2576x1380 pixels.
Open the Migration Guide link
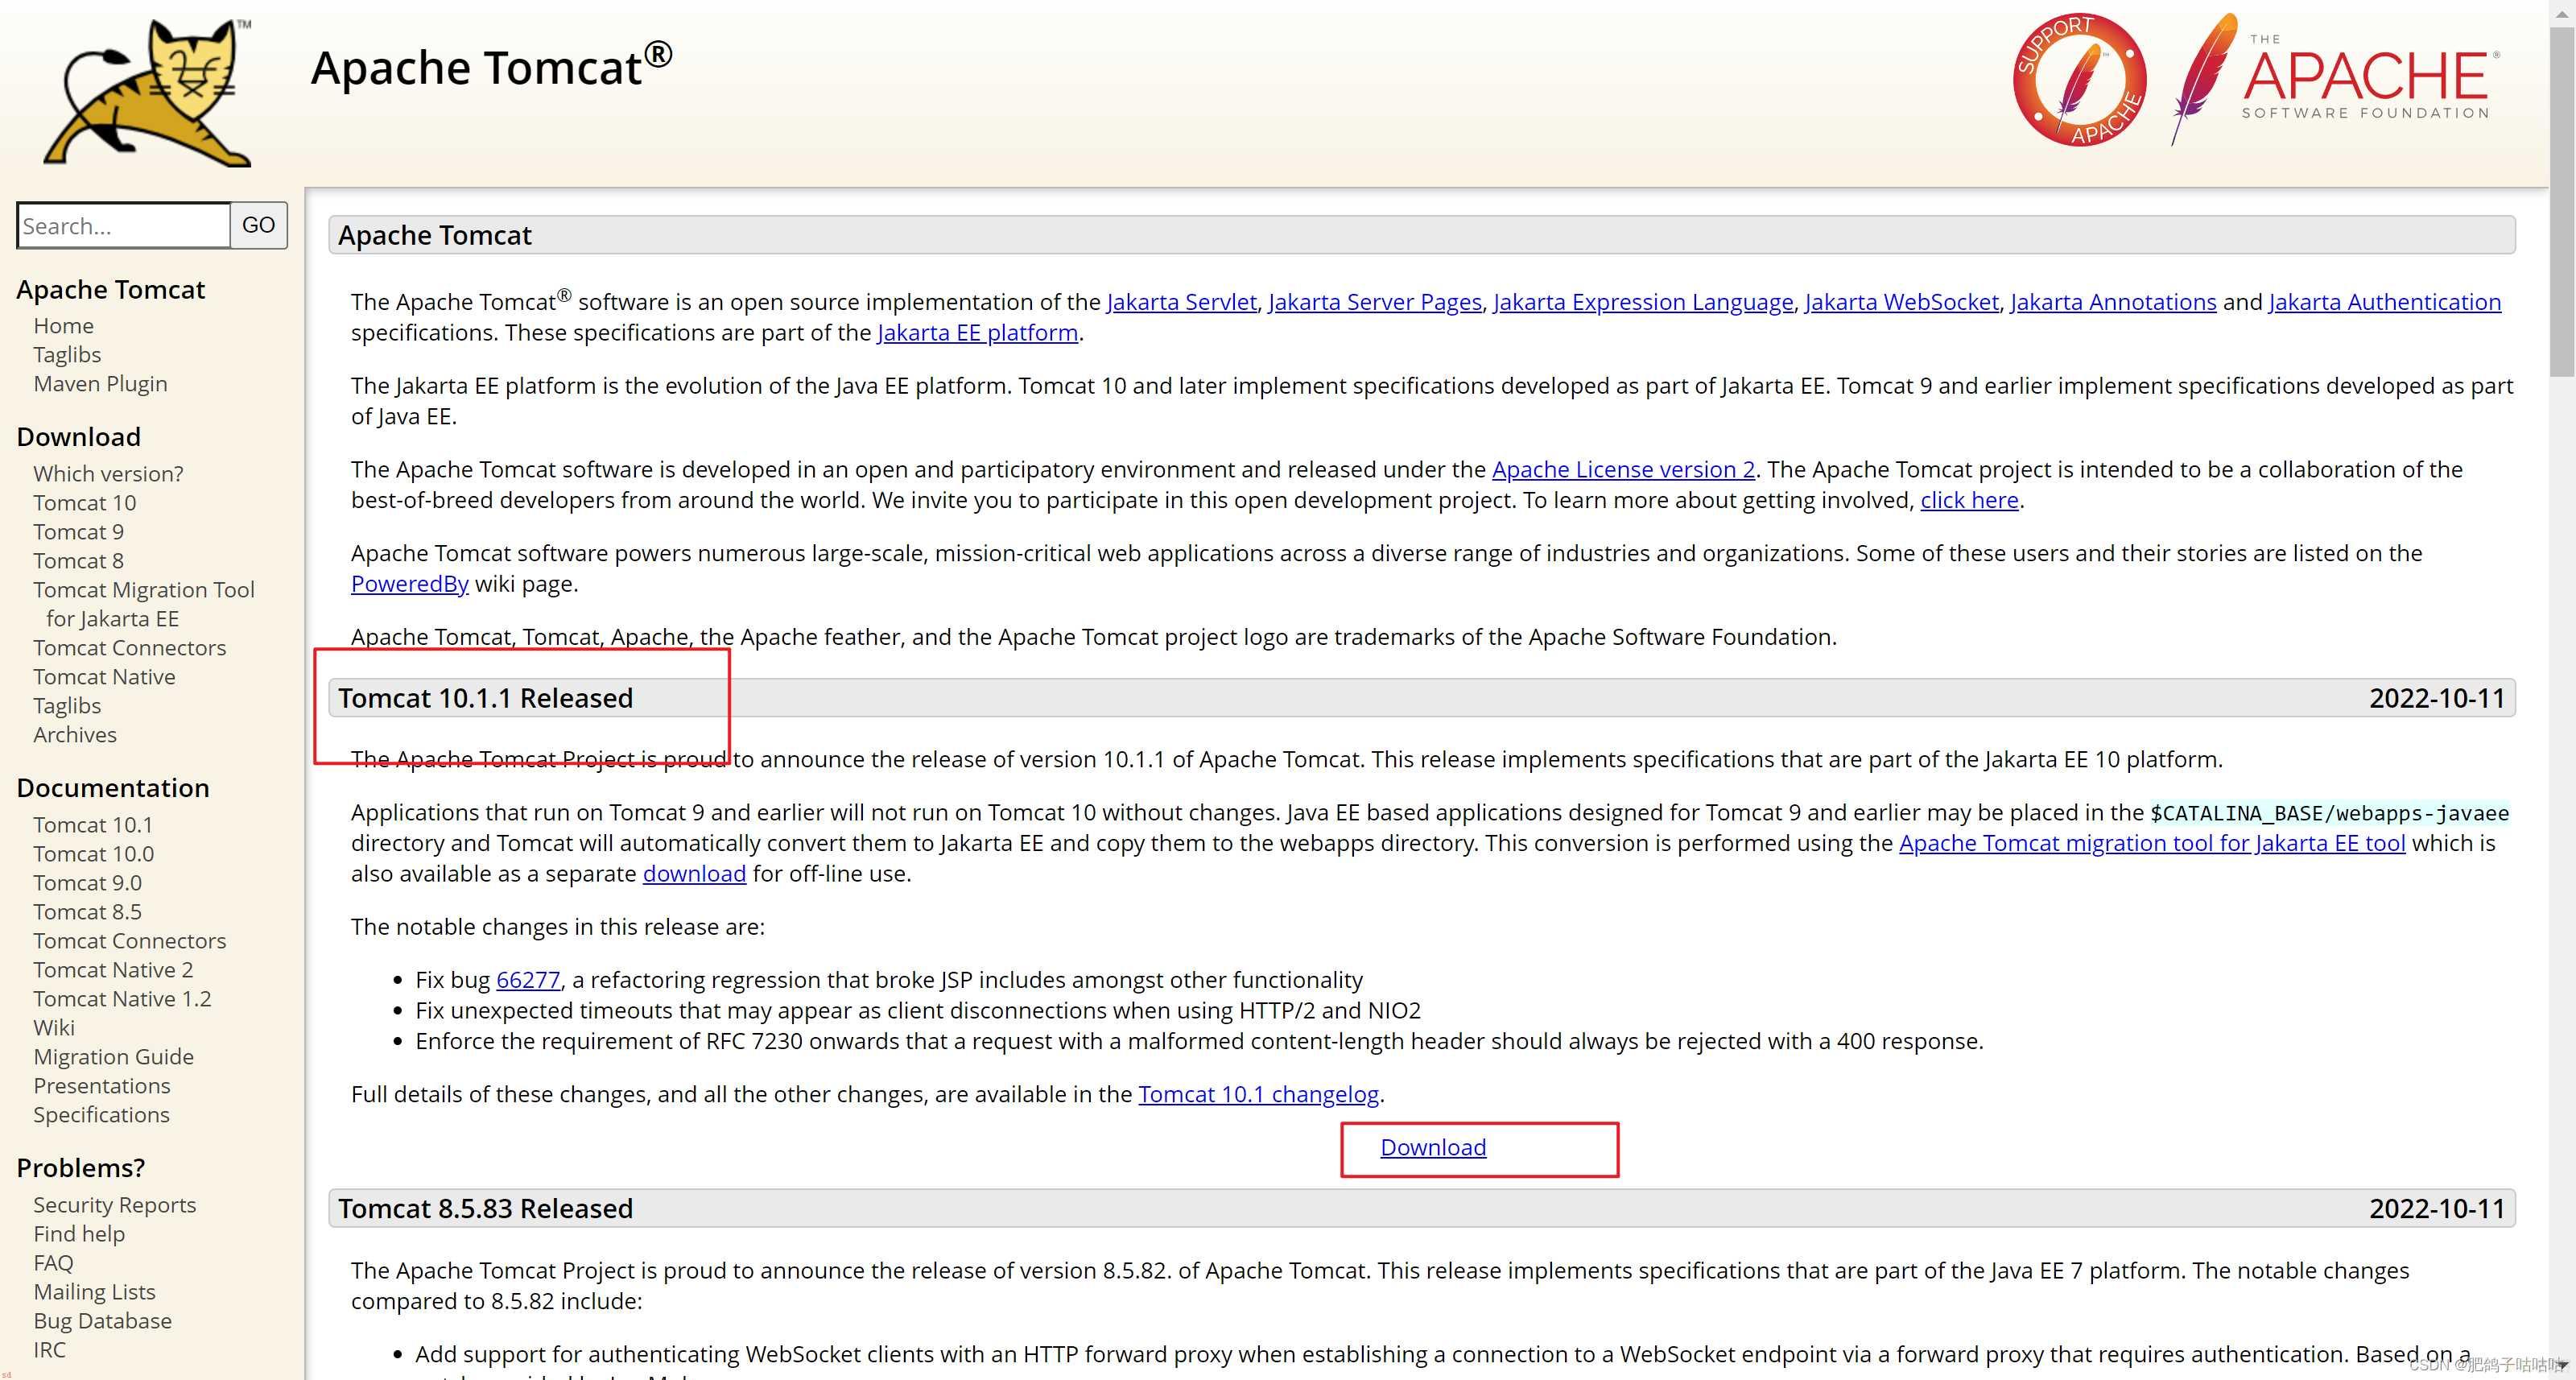[x=113, y=1057]
